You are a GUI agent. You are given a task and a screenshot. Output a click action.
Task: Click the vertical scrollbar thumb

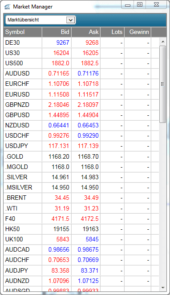tap(163, 84)
